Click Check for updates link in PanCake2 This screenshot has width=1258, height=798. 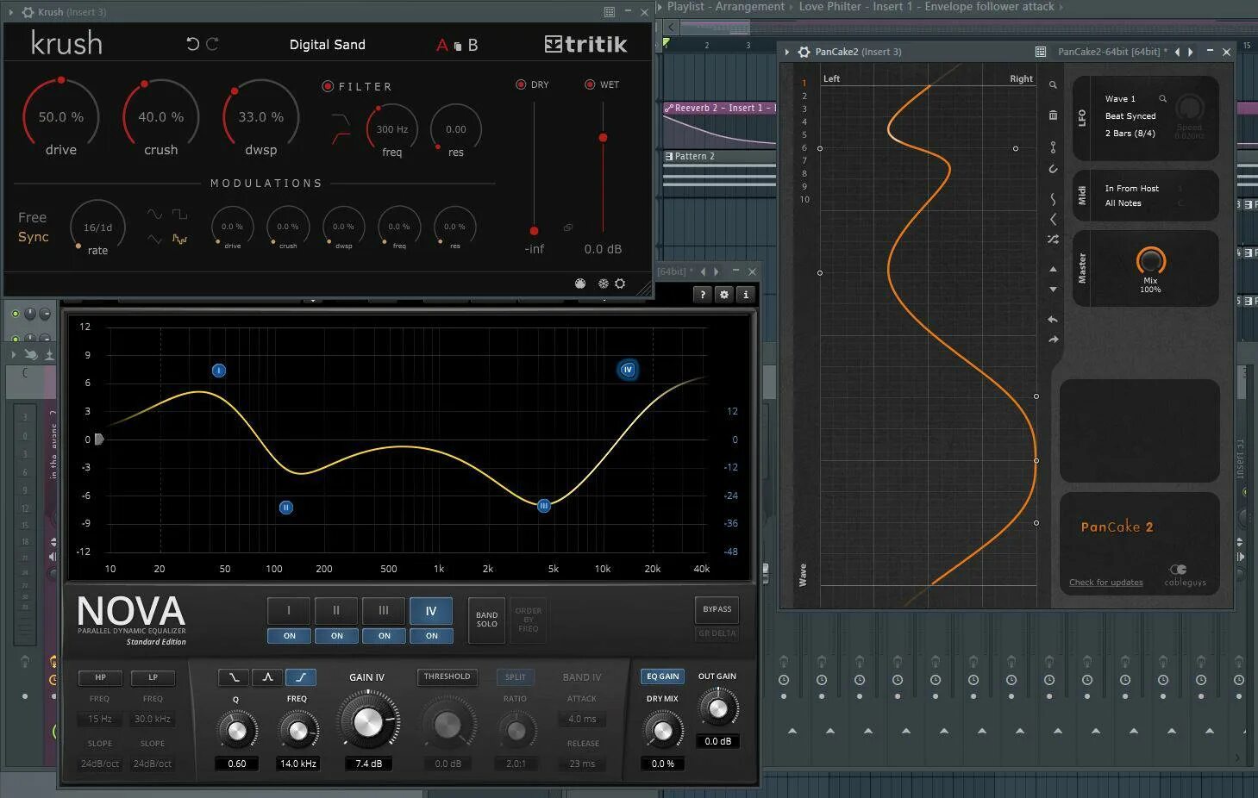[x=1106, y=583]
